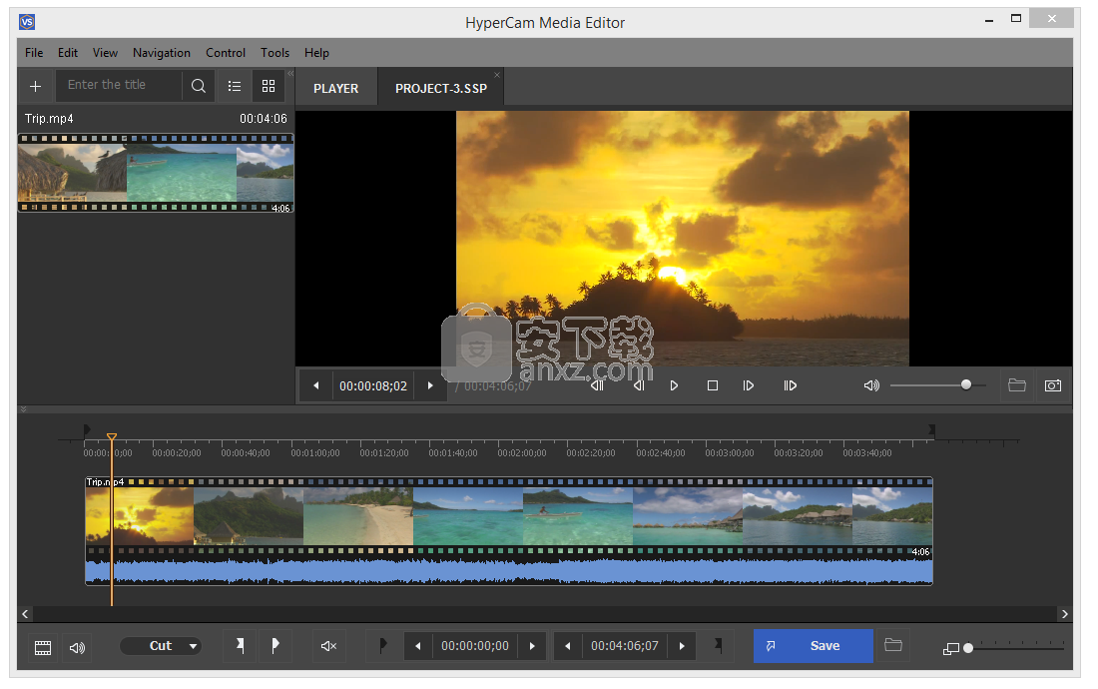
Task: Step forward one frame
Action: pyautogui.click(x=748, y=385)
